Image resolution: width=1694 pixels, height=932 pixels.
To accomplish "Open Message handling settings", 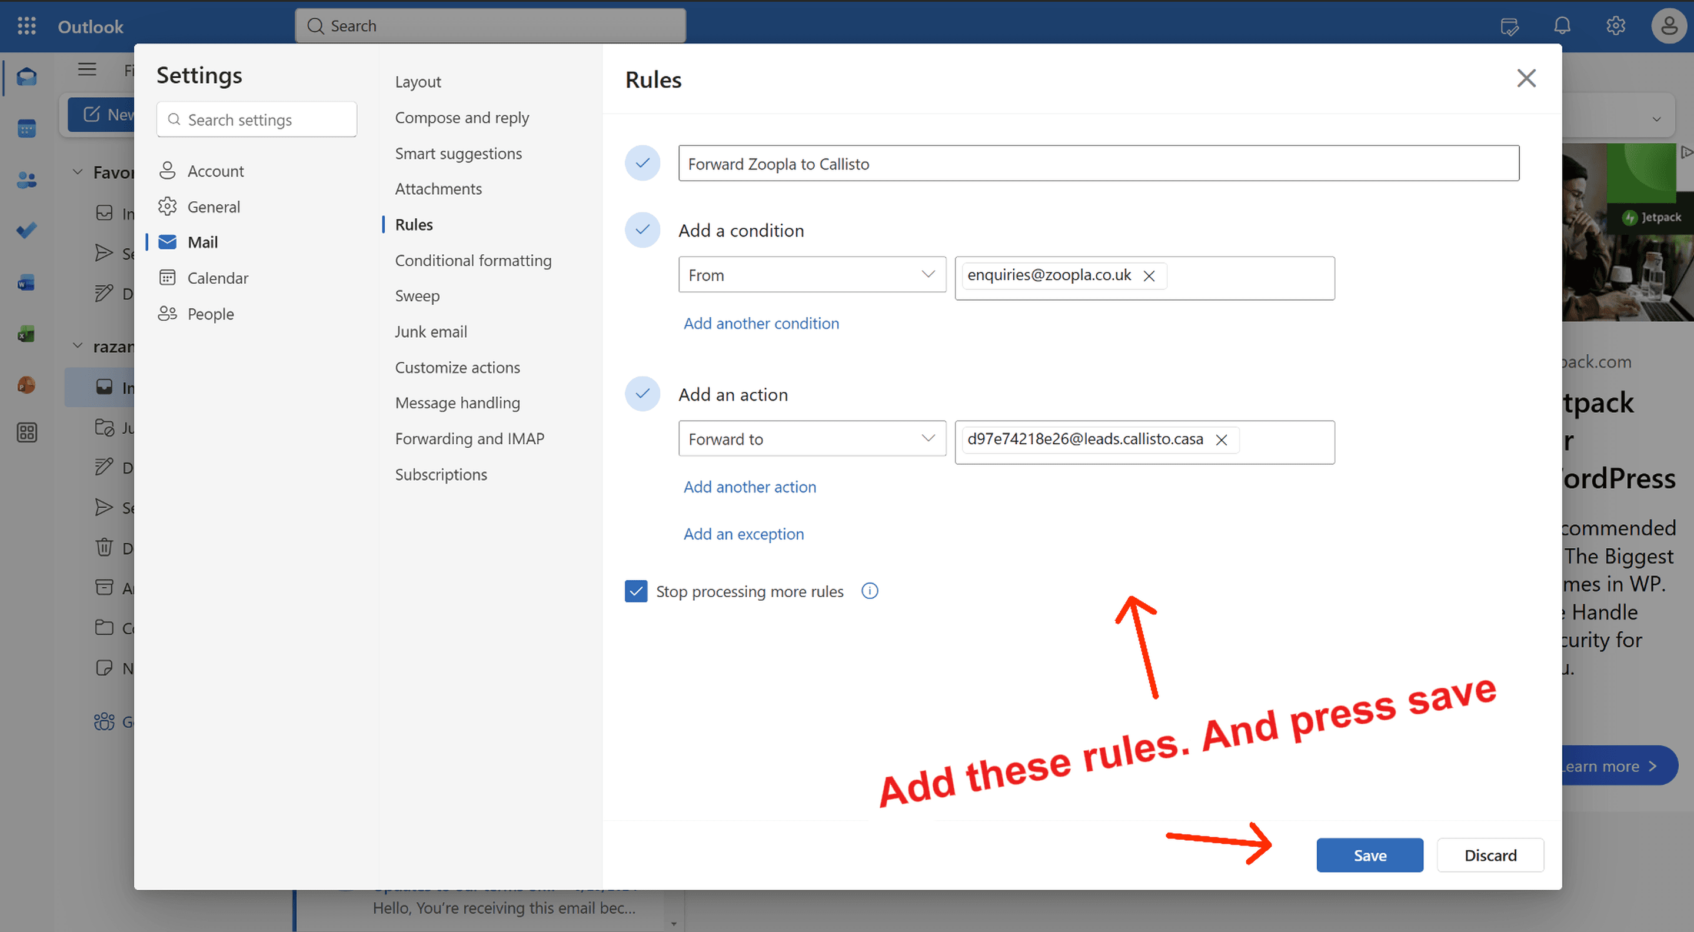I will pos(457,402).
